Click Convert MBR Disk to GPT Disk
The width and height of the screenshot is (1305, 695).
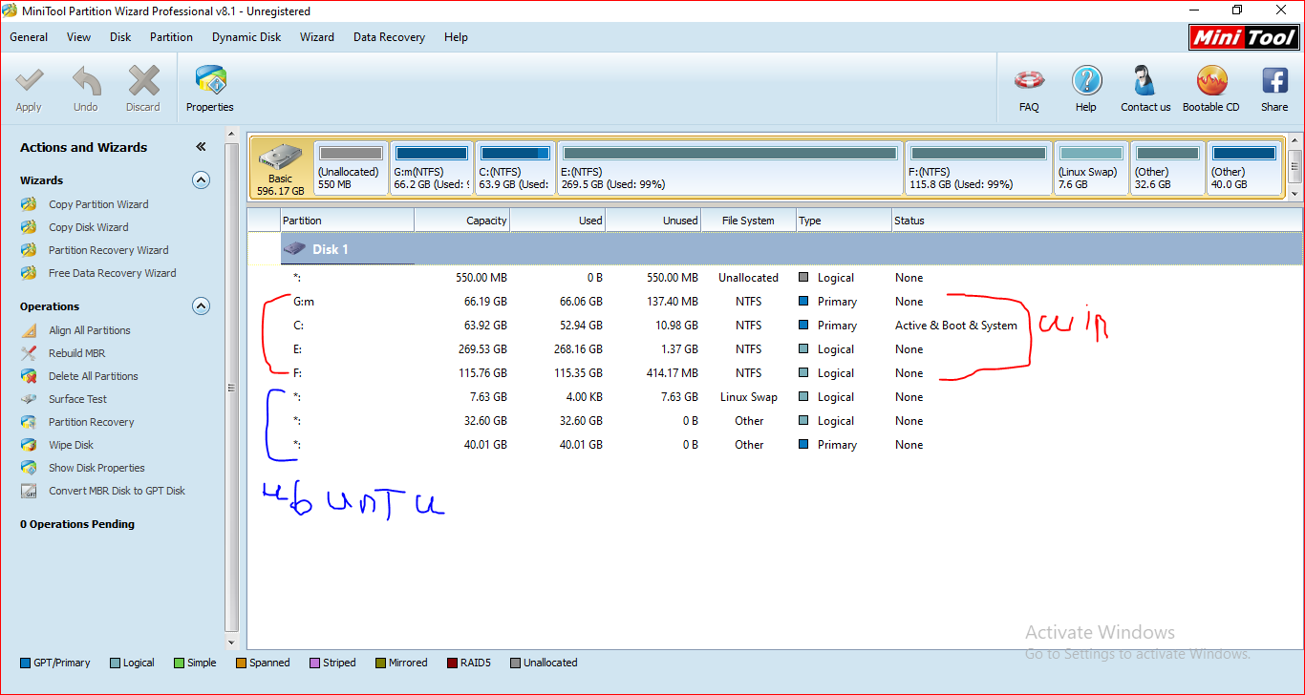coord(117,491)
